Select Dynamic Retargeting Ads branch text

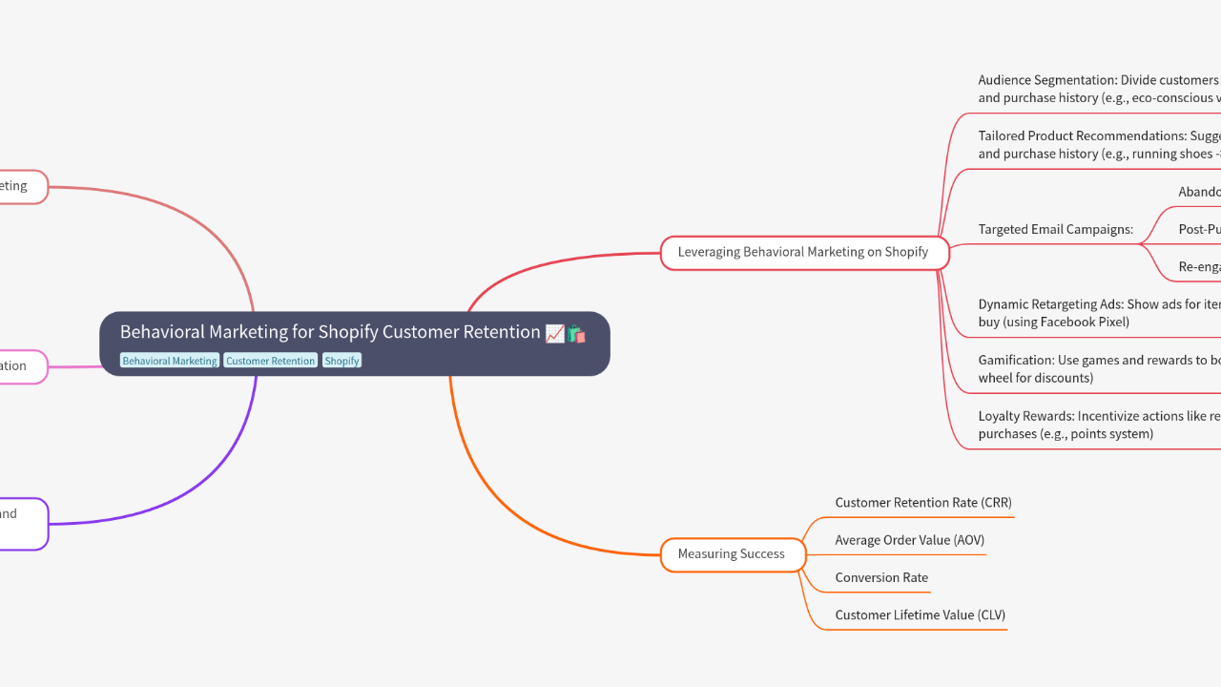1099,313
